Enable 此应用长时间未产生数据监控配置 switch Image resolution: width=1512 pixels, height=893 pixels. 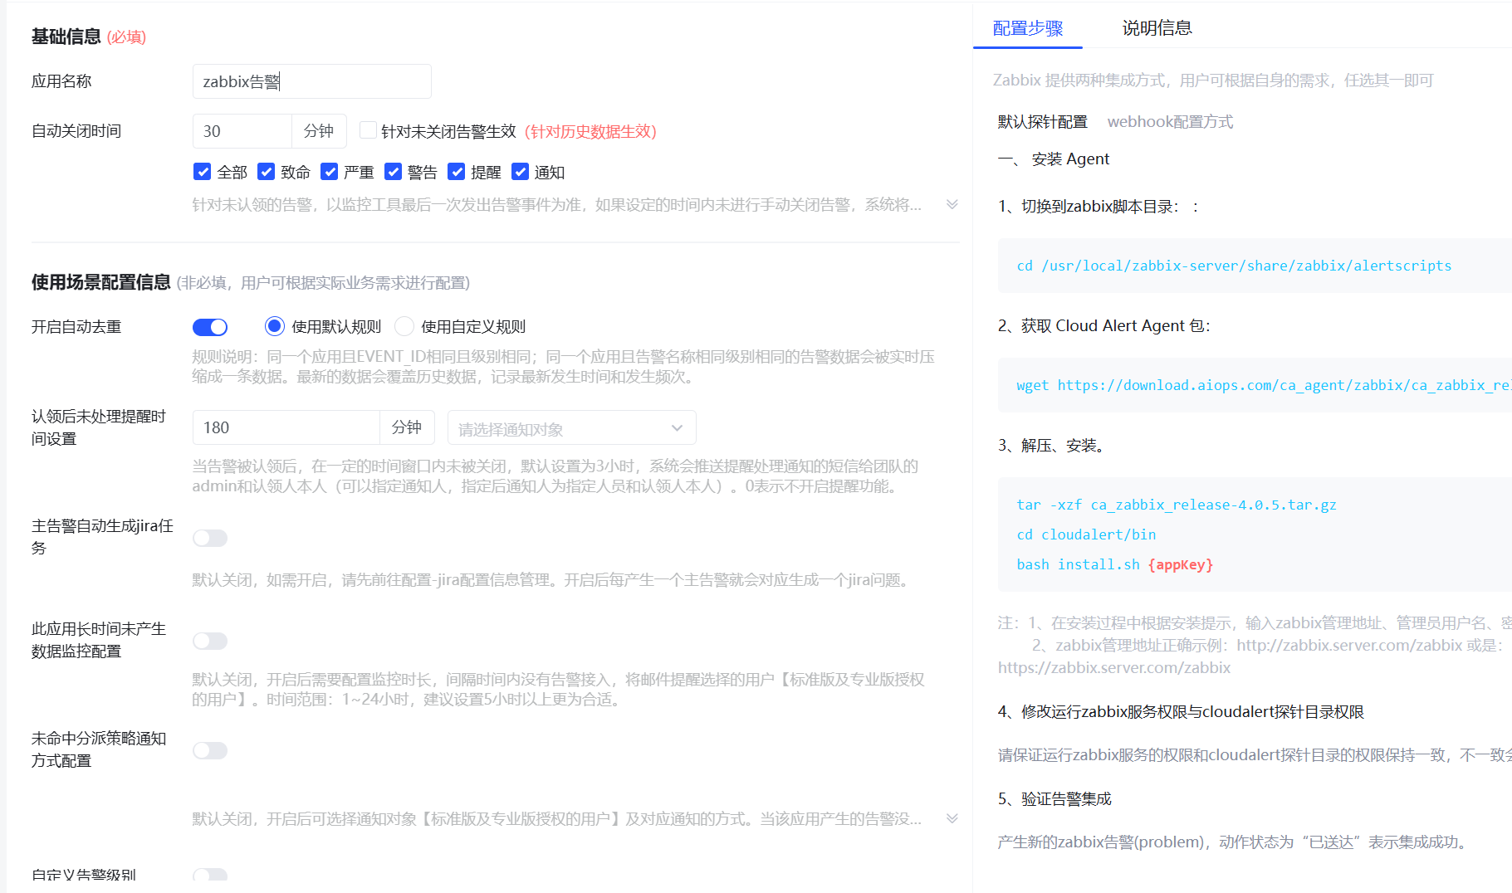click(210, 641)
